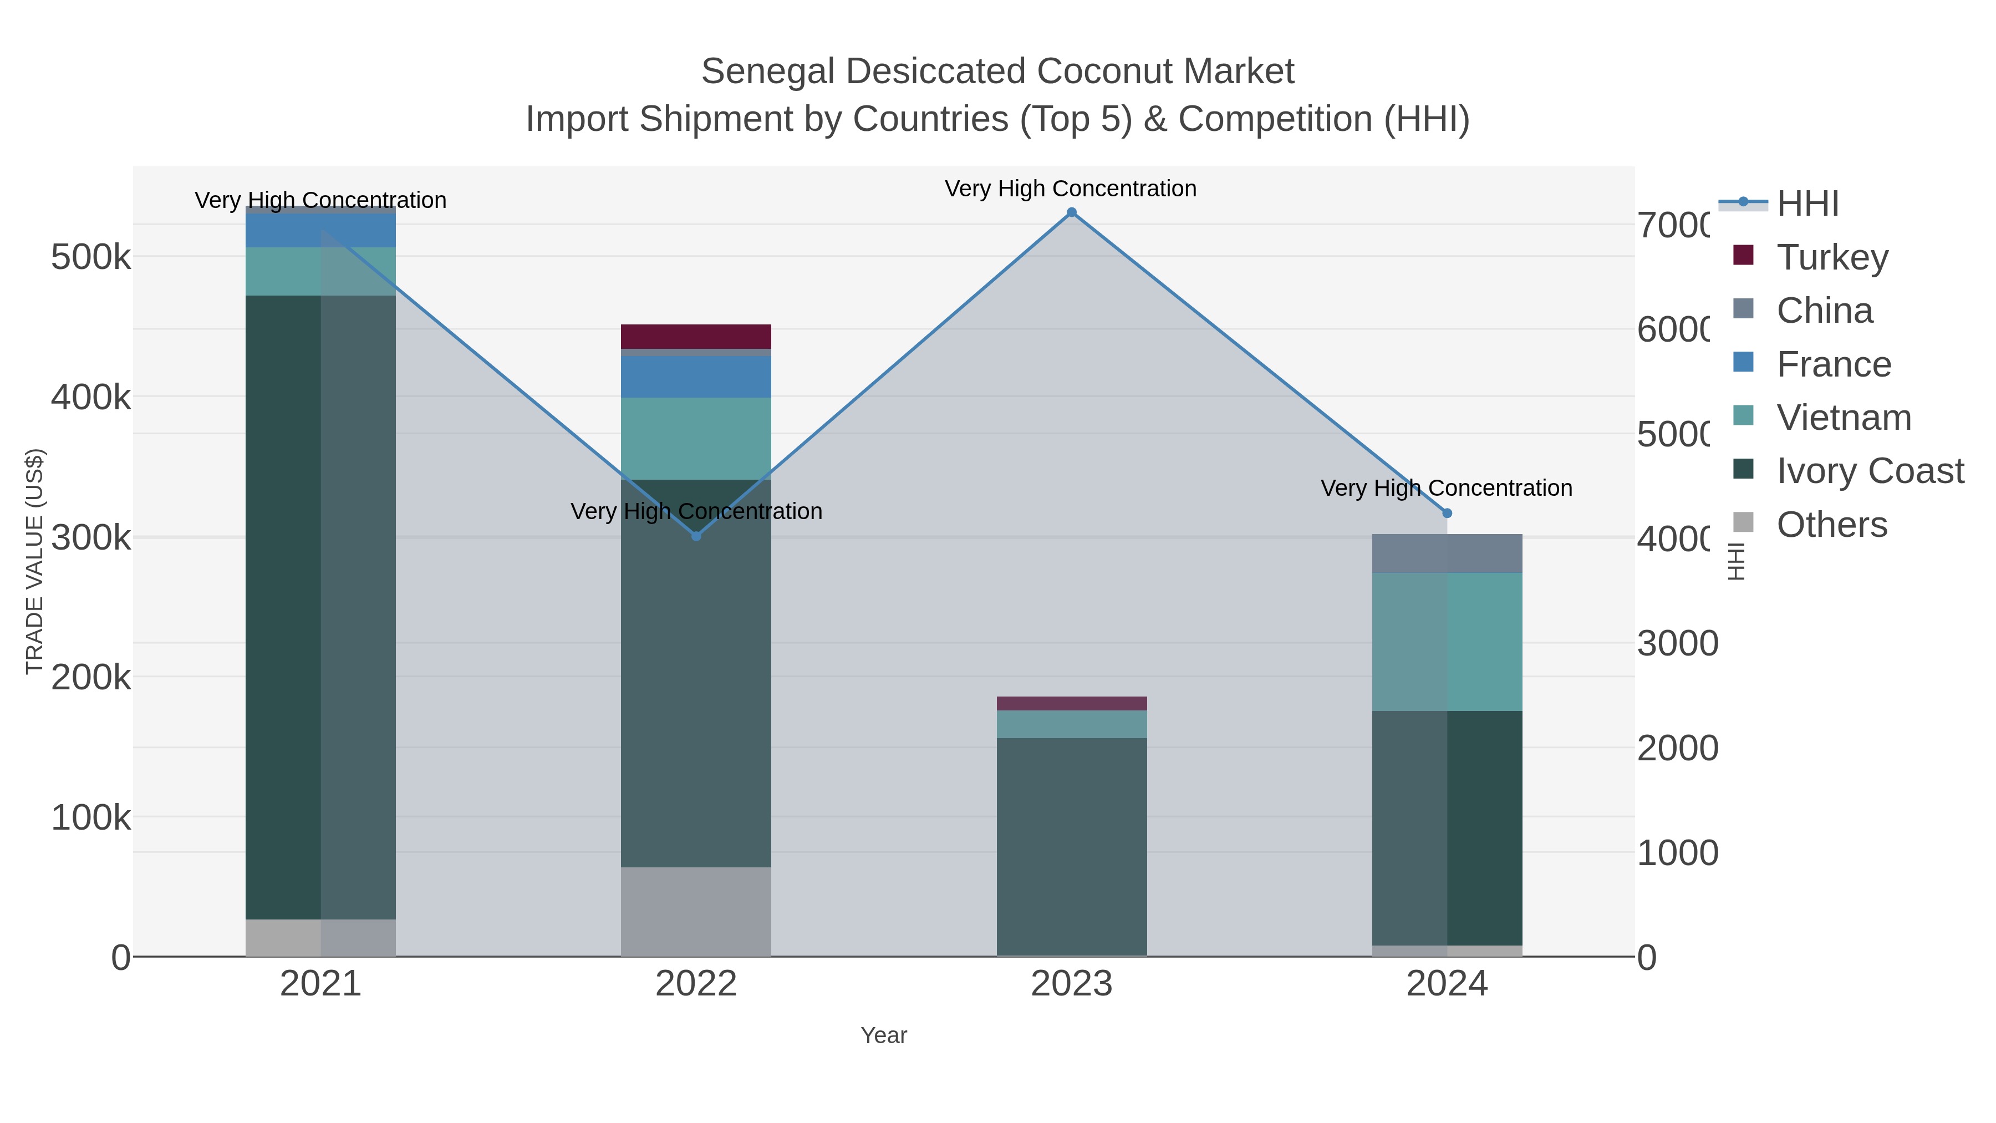Toggle the Turkey legend entry
This screenshot has height=1123, width=1996.
[1810, 257]
